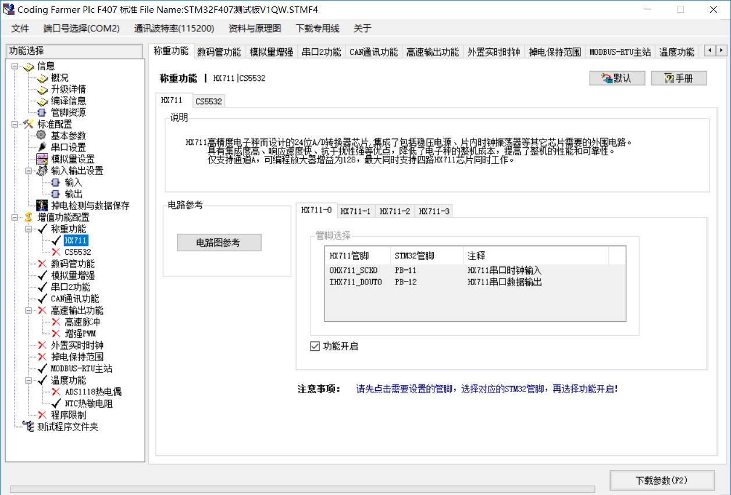Collapse the 信息 tree node

pos(15,66)
